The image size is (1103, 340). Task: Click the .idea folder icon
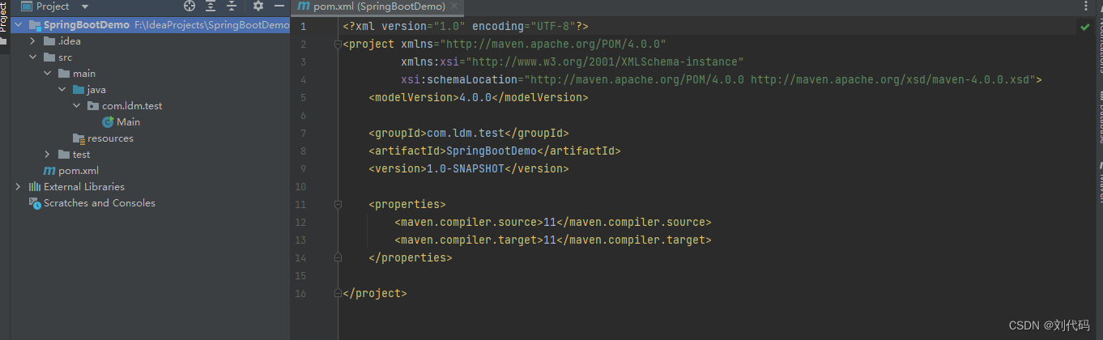click(x=49, y=41)
